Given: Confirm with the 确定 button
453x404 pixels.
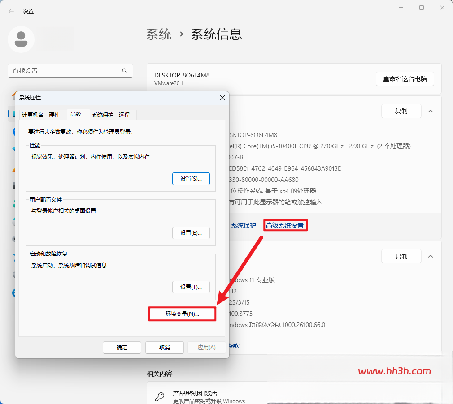Looking at the screenshot, I should point(122,348).
